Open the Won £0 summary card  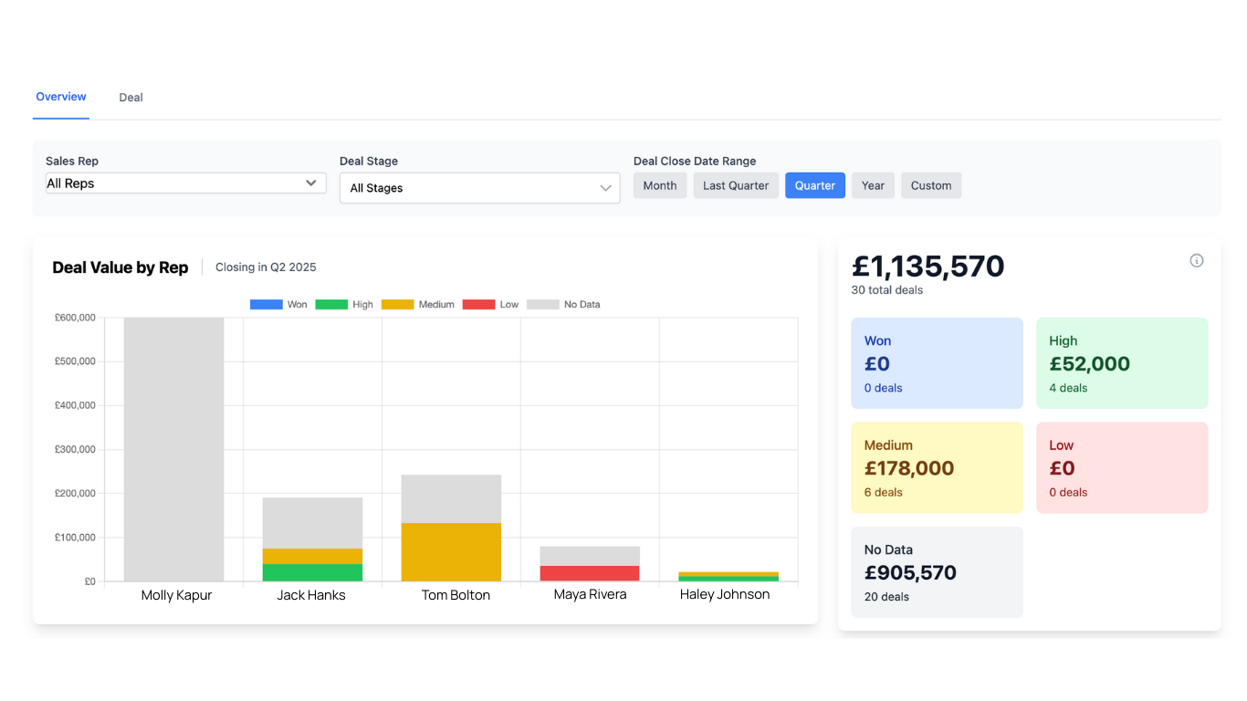(937, 363)
